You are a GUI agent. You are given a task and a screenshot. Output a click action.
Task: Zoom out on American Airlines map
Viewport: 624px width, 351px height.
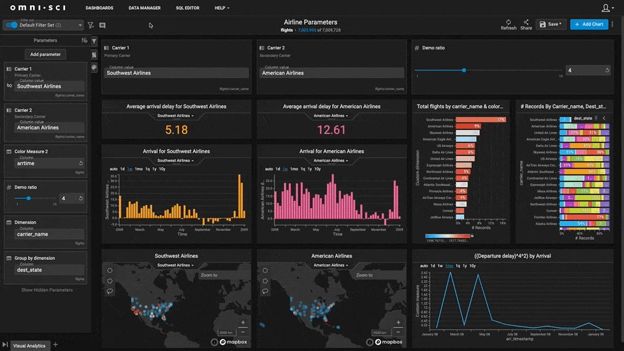pos(398,332)
